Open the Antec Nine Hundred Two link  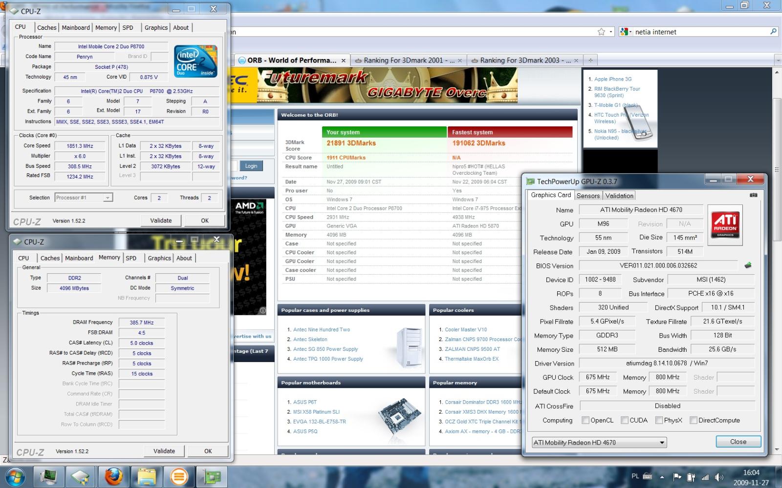coord(322,329)
